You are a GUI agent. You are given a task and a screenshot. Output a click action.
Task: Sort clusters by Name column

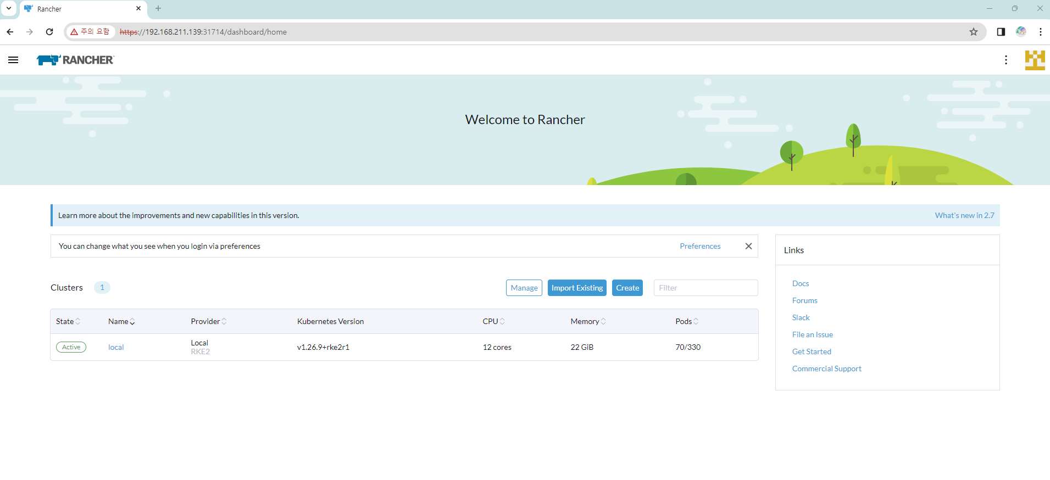pos(121,321)
